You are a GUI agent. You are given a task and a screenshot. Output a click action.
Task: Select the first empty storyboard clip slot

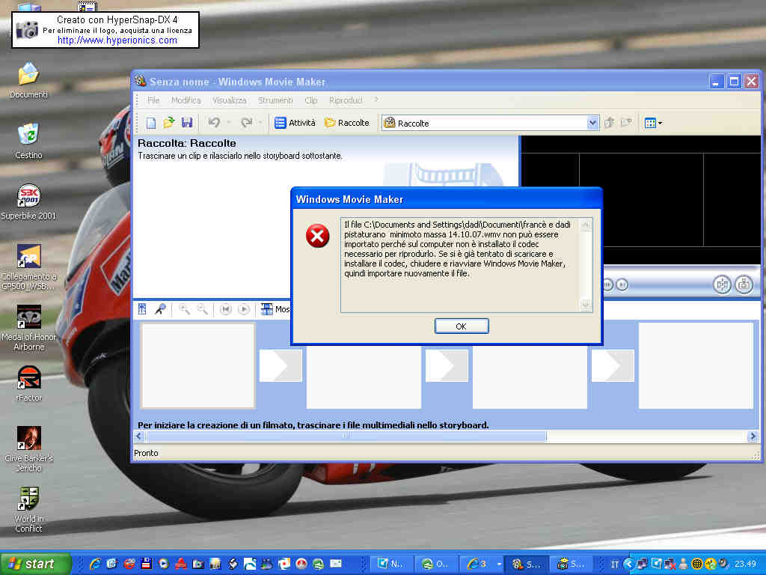(197, 365)
